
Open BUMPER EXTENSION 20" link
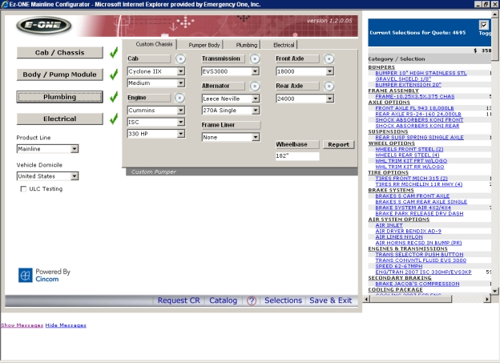[408, 85]
